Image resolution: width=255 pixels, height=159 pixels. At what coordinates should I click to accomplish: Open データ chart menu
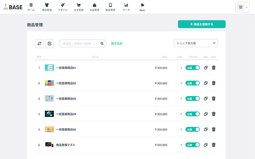(x=126, y=7)
